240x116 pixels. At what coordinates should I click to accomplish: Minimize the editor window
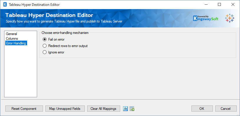point(206,5)
